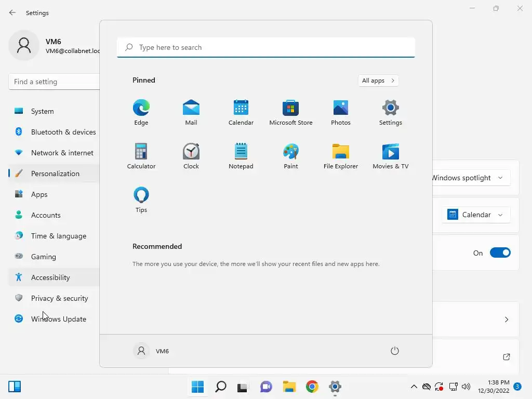The image size is (532, 399).
Task: Open the Paint app
Action: (x=291, y=156)
